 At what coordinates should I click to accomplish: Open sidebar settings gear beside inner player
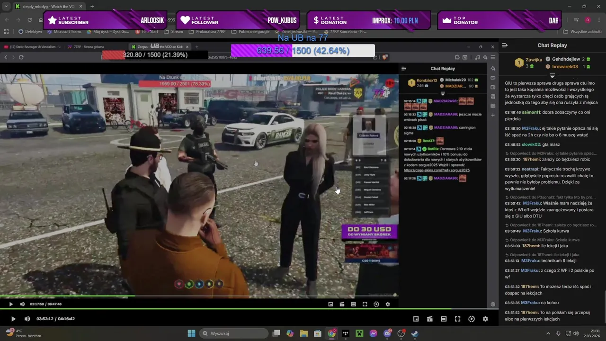click(493, 304)
